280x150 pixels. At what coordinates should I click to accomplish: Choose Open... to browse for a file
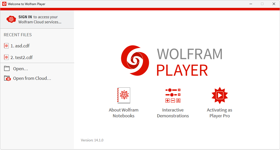pyautogui.click(x=21, y=69)
